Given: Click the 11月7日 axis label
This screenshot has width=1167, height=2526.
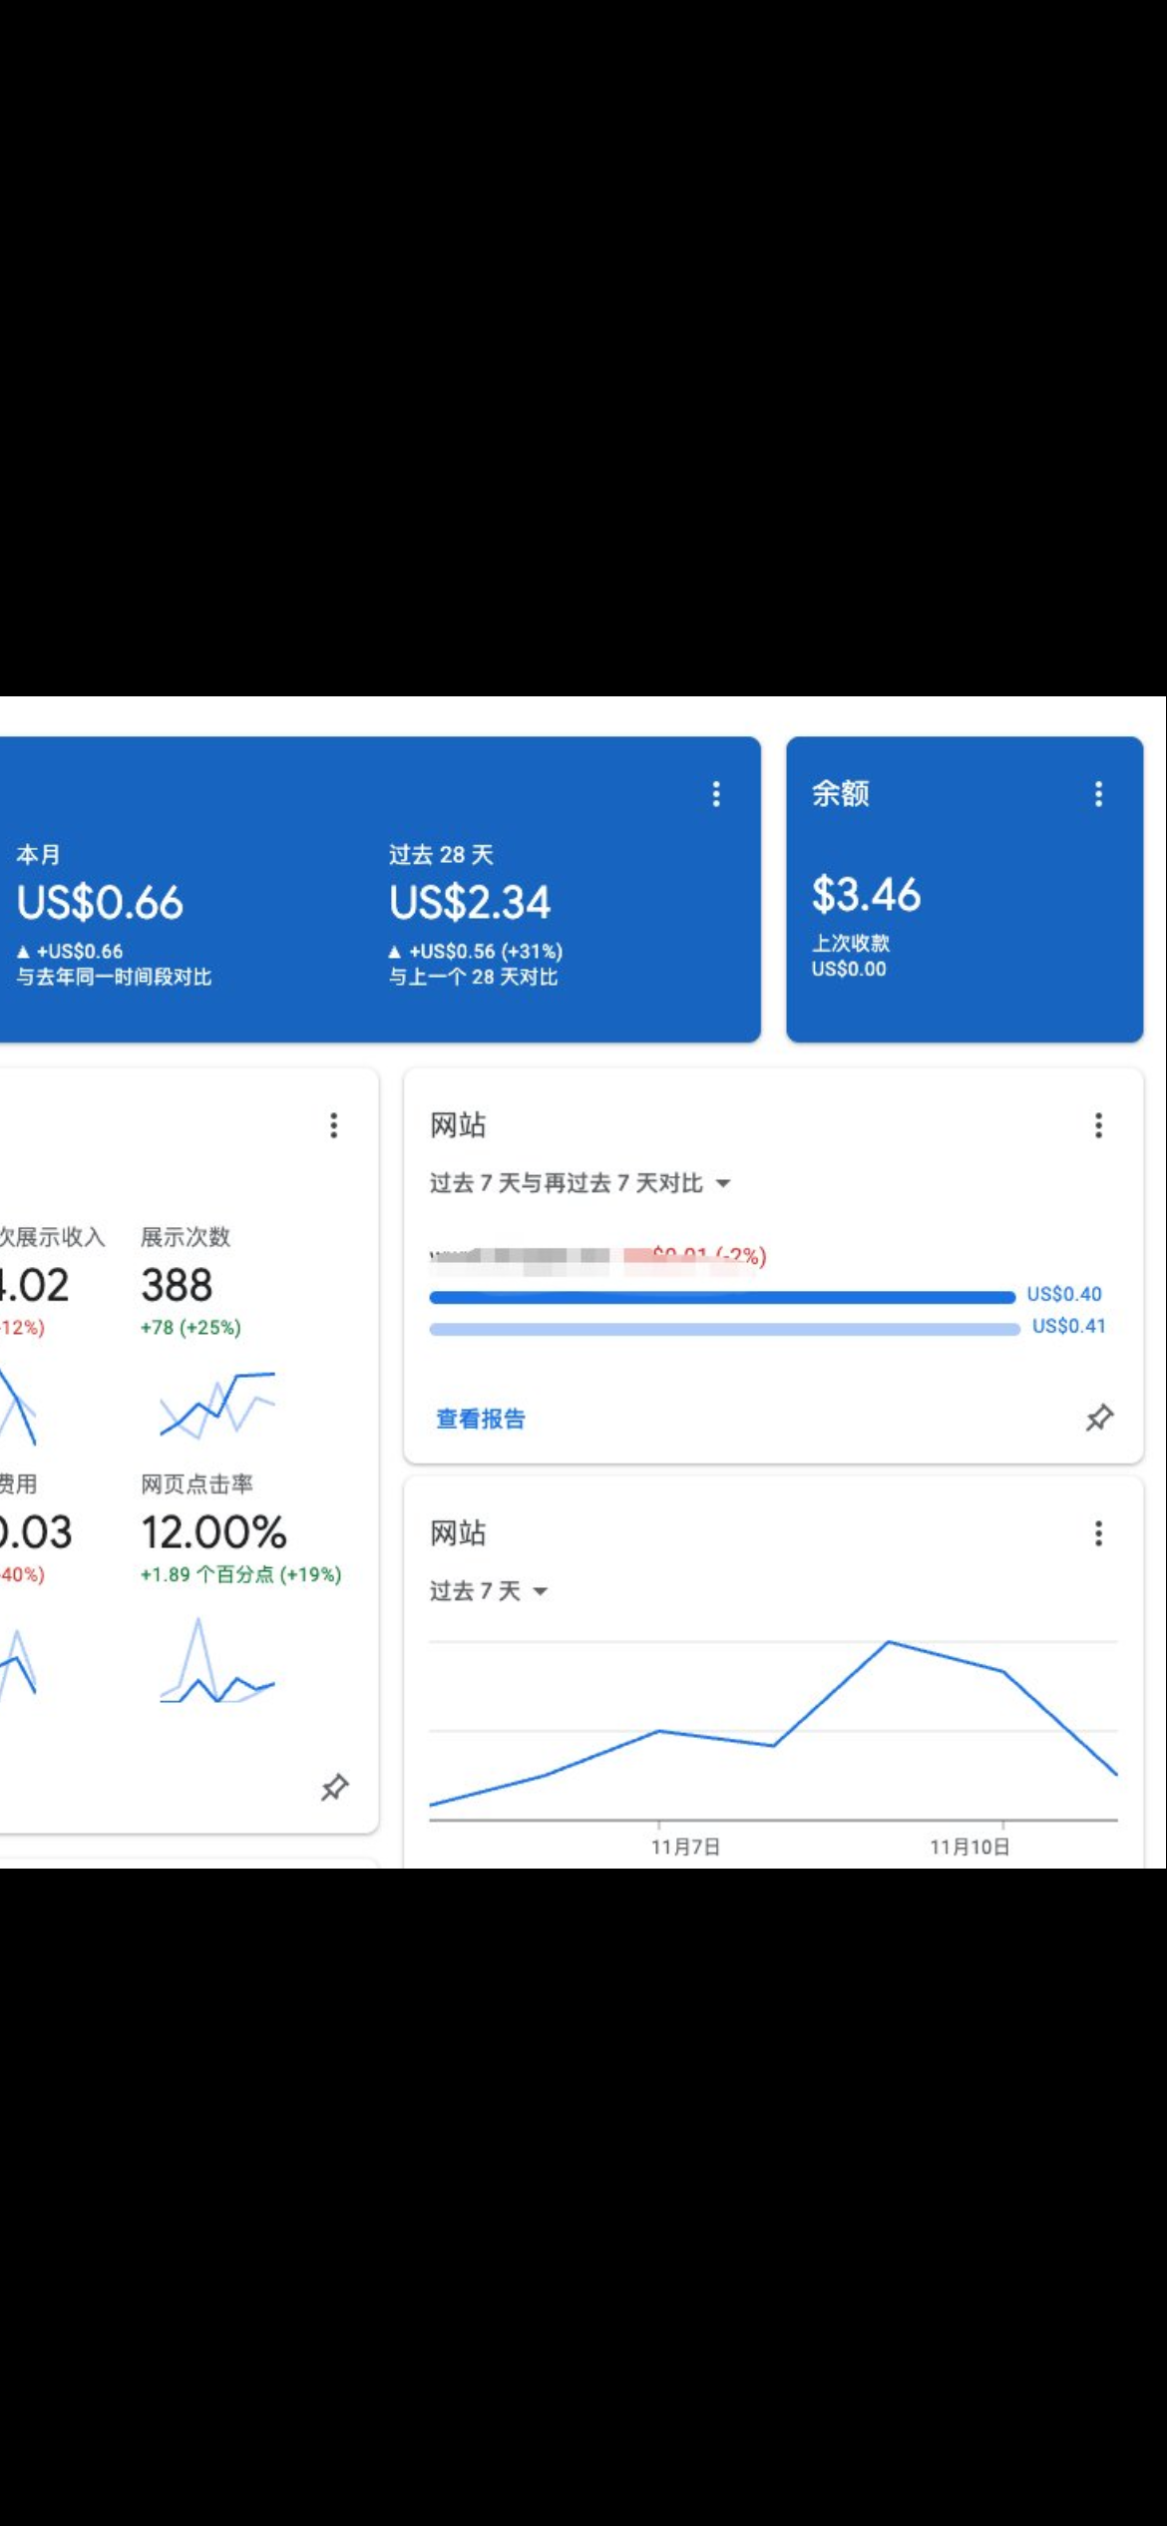Looking at the screenshot, I should (685, 1847).
